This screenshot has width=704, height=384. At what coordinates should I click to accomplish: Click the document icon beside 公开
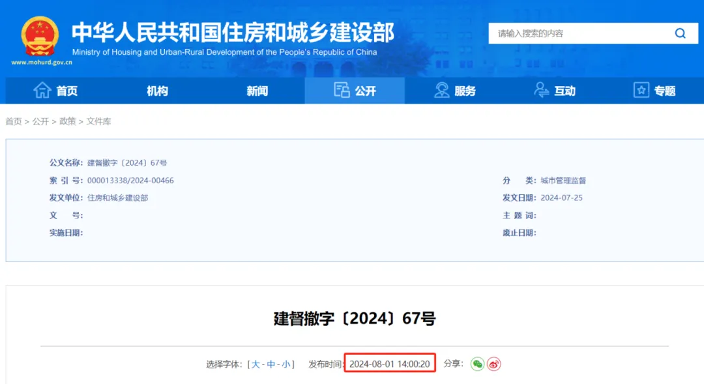(x=342, y=91)
